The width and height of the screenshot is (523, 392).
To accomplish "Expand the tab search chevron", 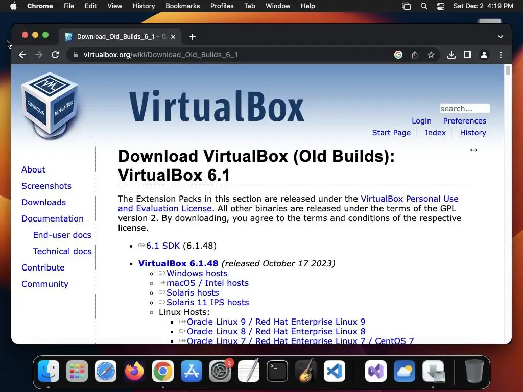I will point(501,37).
